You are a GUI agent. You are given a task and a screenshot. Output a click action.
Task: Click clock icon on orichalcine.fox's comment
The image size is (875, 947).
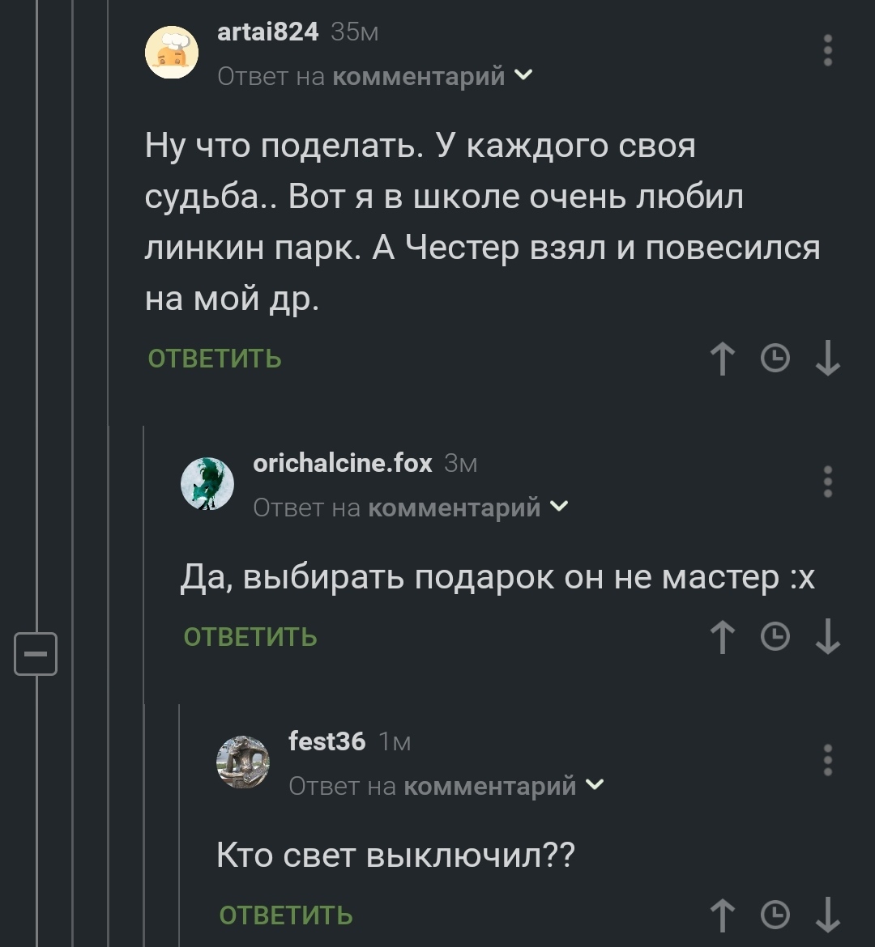775,636
